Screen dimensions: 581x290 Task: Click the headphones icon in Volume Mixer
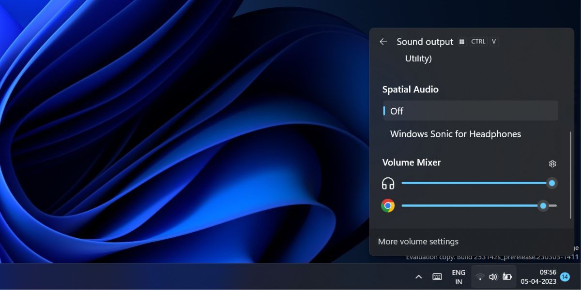[x=387, y=184]
